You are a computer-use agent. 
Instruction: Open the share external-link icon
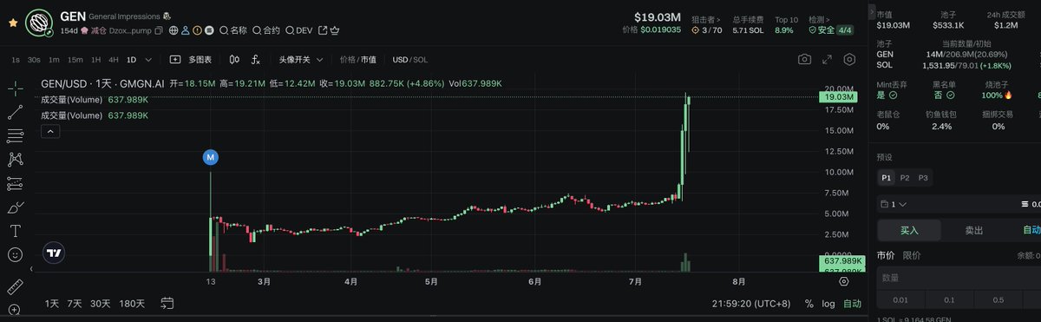(x=323, y=30)
